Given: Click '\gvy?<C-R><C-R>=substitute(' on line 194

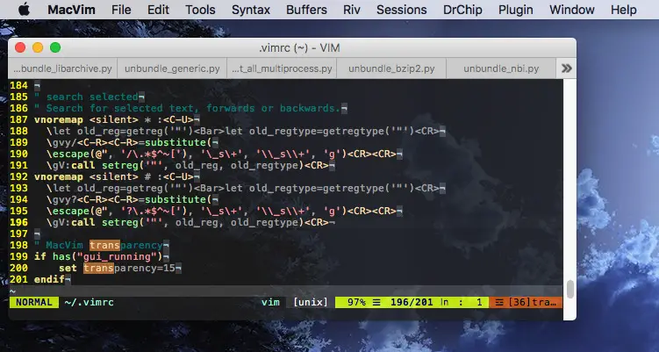Looking at the screenshot, I should 129,199.
